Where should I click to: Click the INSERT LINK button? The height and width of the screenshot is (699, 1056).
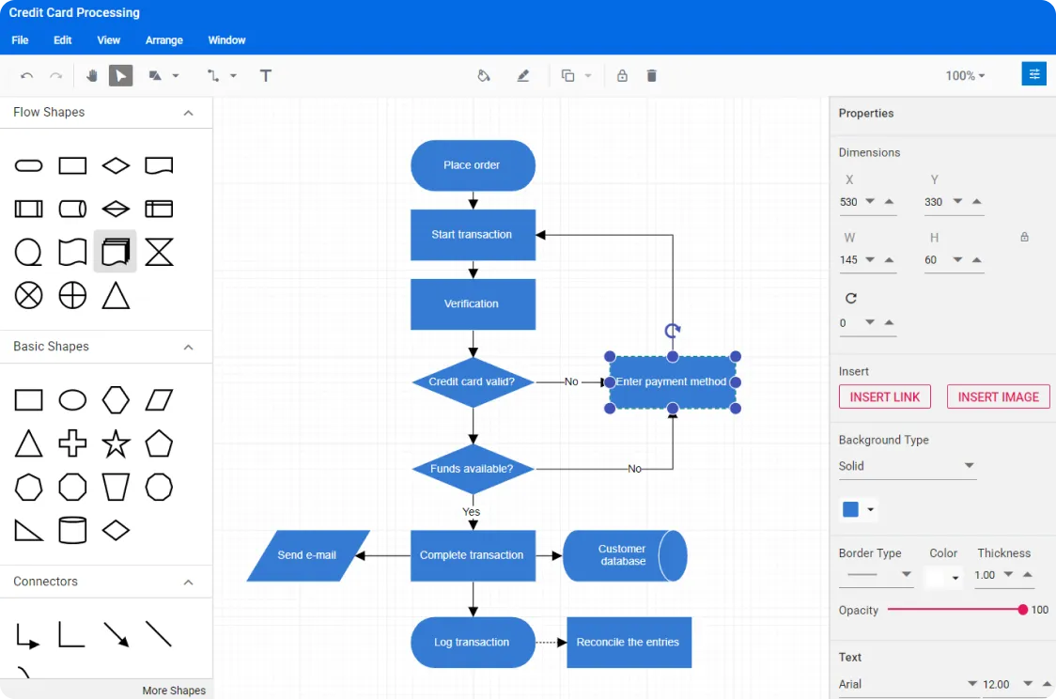pos(884,396)
